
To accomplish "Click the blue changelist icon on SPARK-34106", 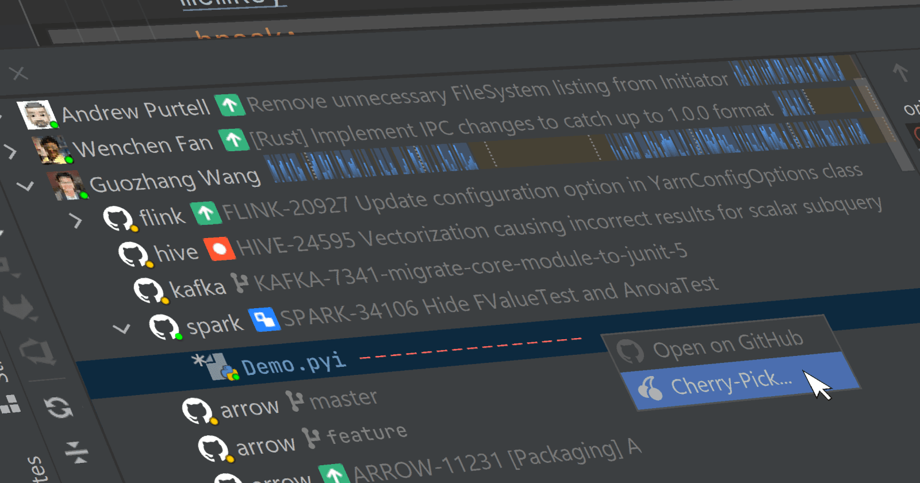I will [264, 319].
